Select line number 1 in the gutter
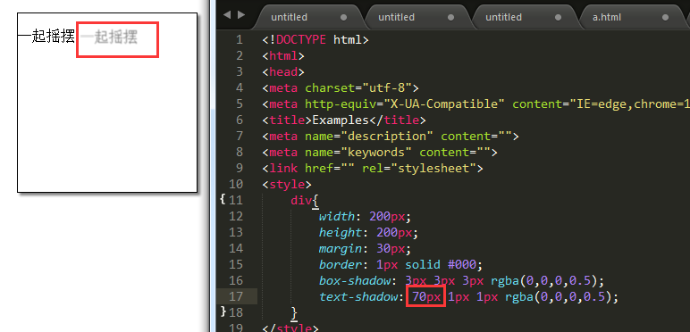690x332 pixels. [x=239, y=40]
